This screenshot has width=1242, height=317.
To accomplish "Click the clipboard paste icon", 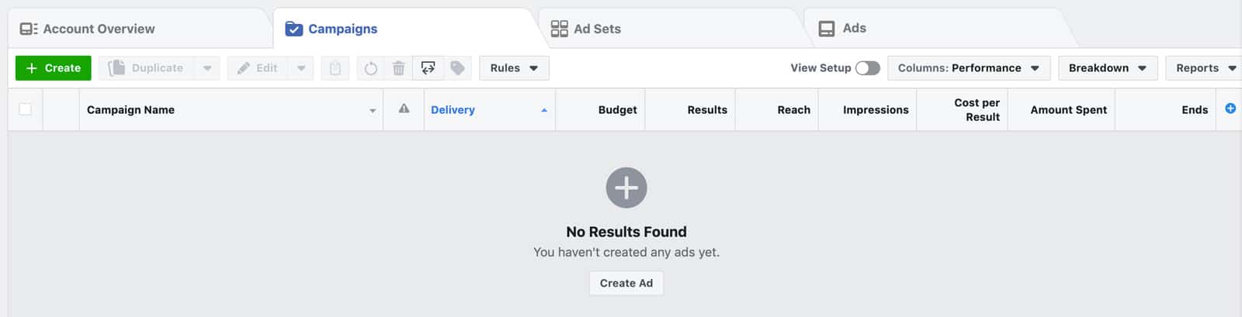I will 335,68.
